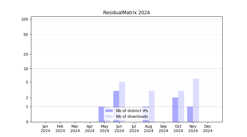247x137 pixels.
Task: Select the August downloads bar
Action: pos(151,106)
